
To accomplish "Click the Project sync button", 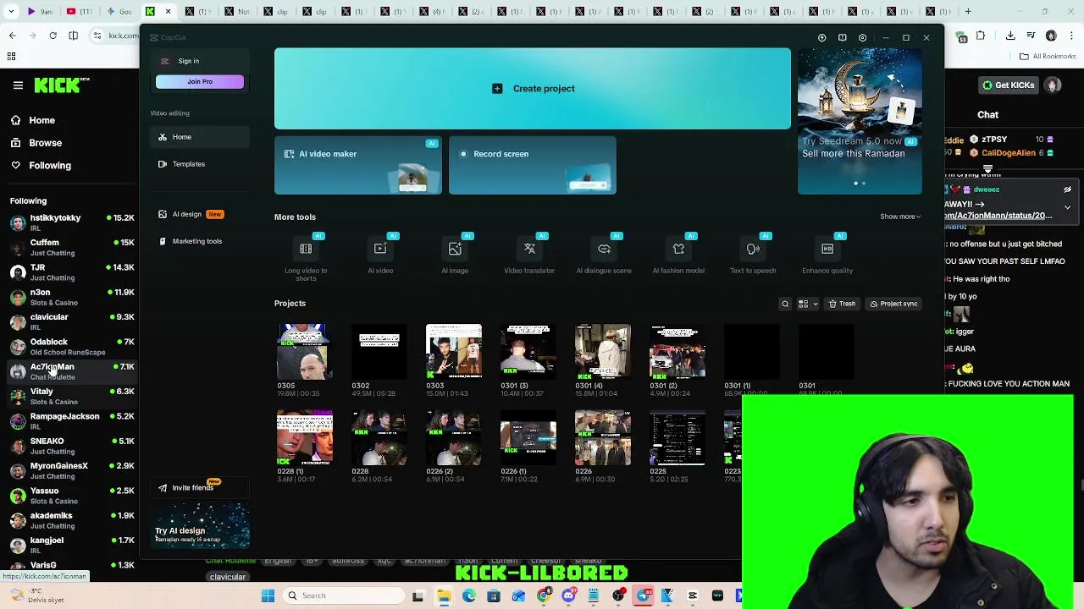I will pyautogui.click(x=893, y=304).
